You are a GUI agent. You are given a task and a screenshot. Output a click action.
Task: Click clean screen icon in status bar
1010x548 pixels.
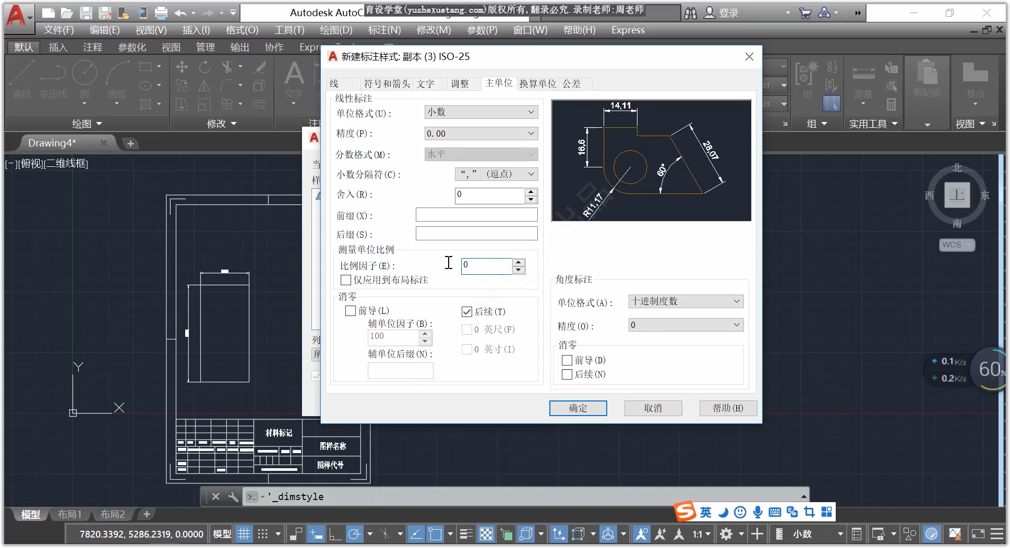[978, 534]
